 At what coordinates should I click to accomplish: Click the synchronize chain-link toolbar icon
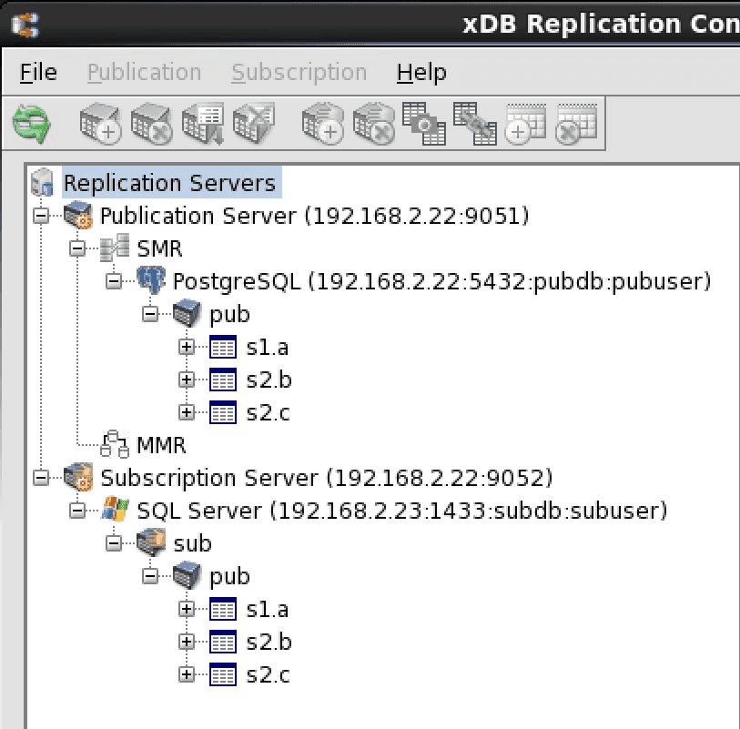[x=474, y=124]
